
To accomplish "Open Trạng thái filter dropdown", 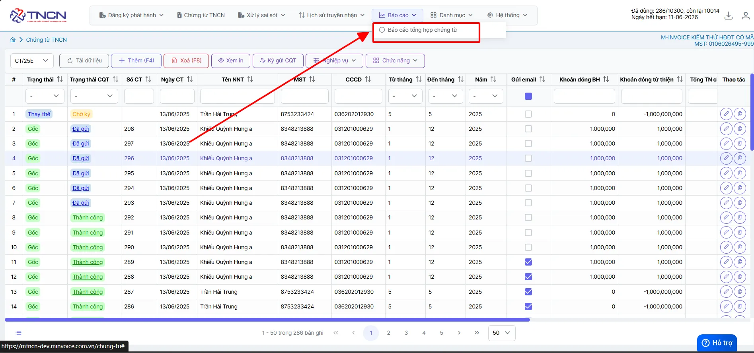I will [45, 96].
